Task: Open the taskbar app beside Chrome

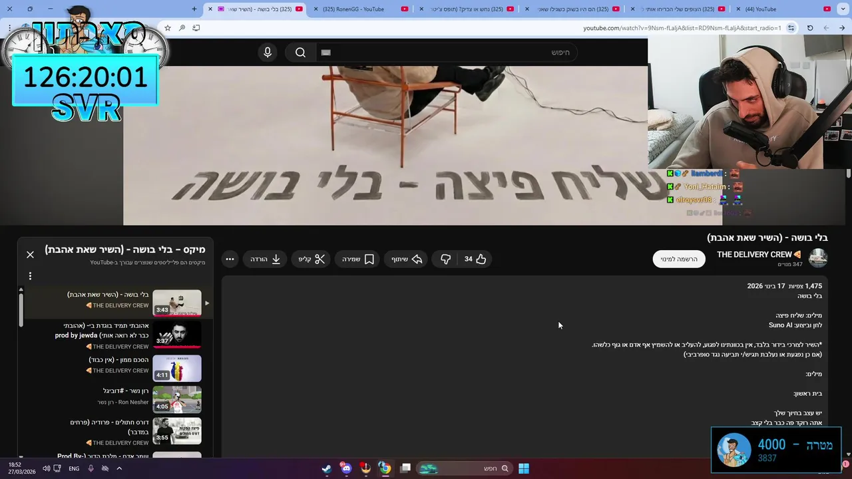Action: [x=365, y=468]
